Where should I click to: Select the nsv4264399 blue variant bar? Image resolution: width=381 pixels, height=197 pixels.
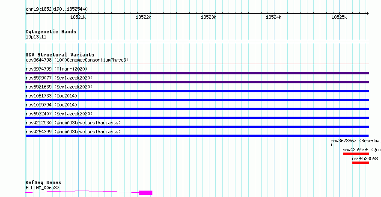coord(197,136)
